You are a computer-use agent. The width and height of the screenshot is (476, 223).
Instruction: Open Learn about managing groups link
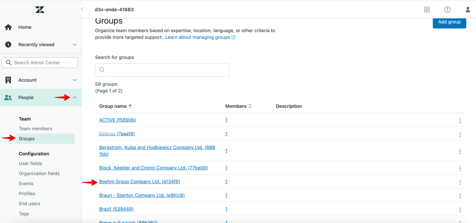click(x=200, y=37)
